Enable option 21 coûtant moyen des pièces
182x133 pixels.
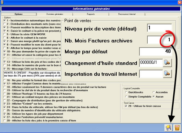(x=5, y=97)
